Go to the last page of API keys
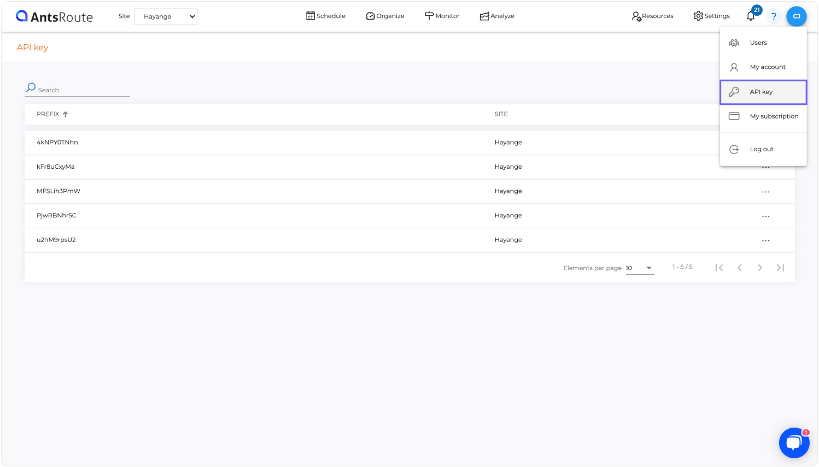This screenshot has height=467, width=819. 780,268
